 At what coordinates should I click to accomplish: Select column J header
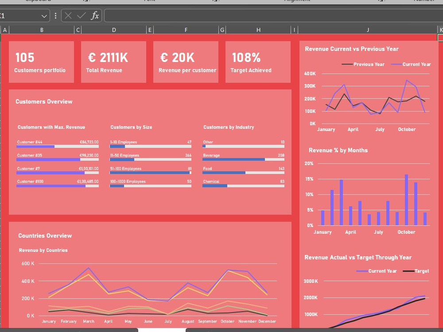[368, 30]
